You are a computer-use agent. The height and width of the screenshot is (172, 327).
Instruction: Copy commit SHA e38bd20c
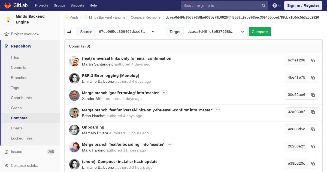click(313, 164)
